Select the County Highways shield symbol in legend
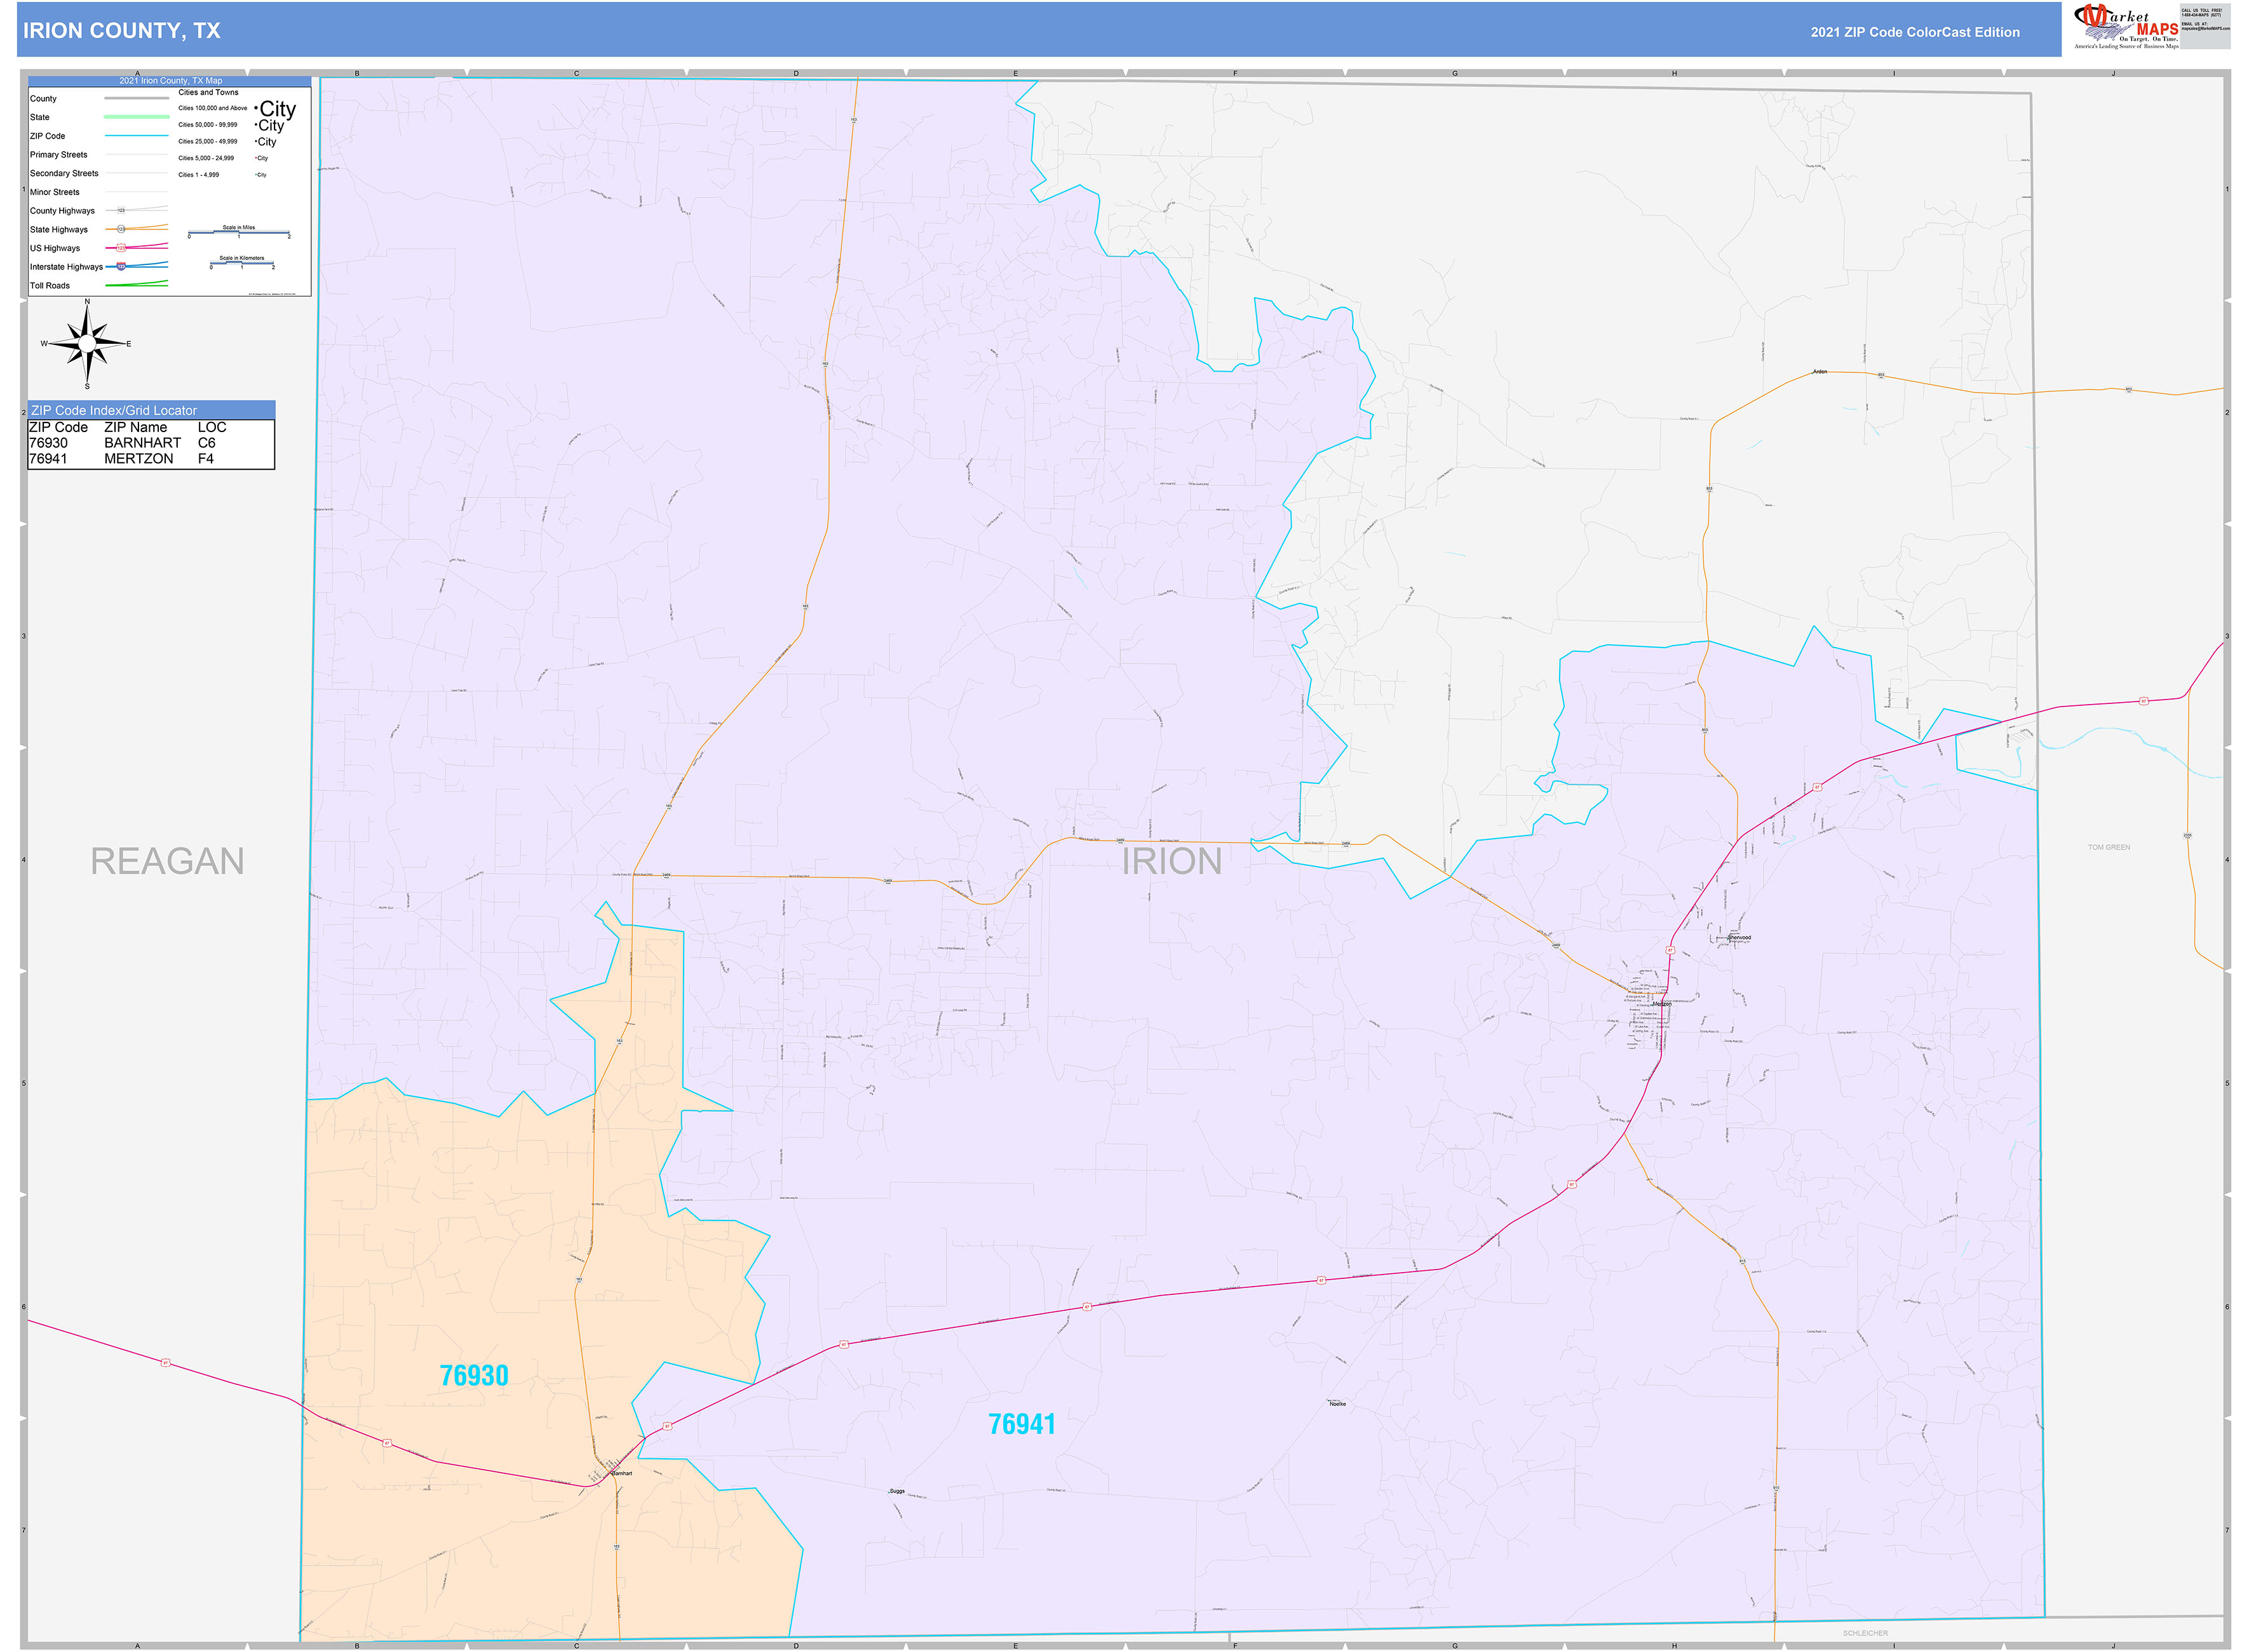 122,210
